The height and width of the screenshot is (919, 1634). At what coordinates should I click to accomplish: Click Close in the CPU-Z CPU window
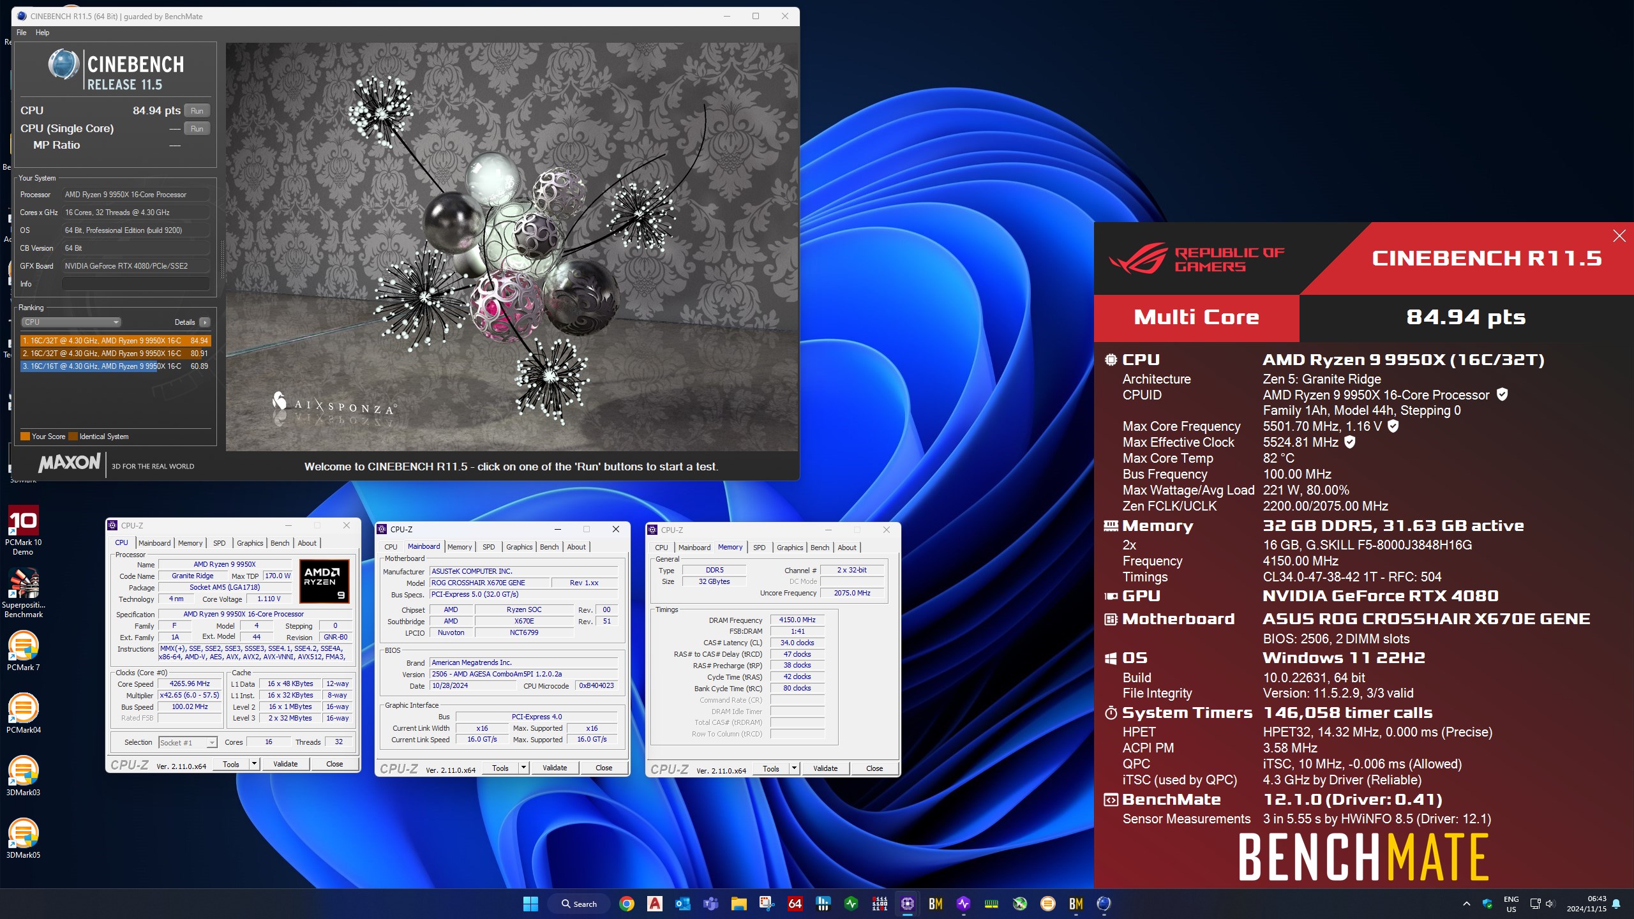click(x=334, y=764)
